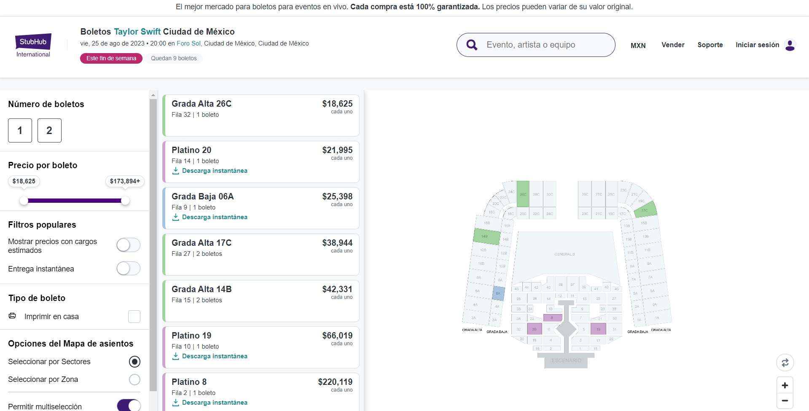Click maximum price slider handle
This screenshot has height=411, width=809.
(x=125, y=201)
